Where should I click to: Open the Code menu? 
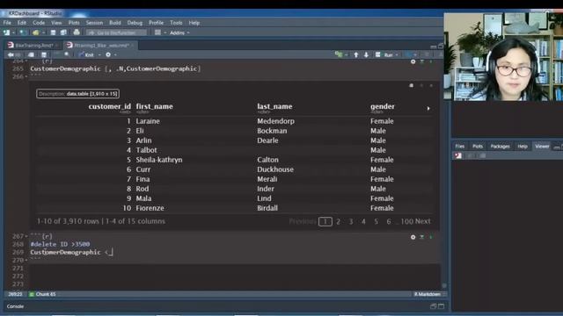(39, 23)
